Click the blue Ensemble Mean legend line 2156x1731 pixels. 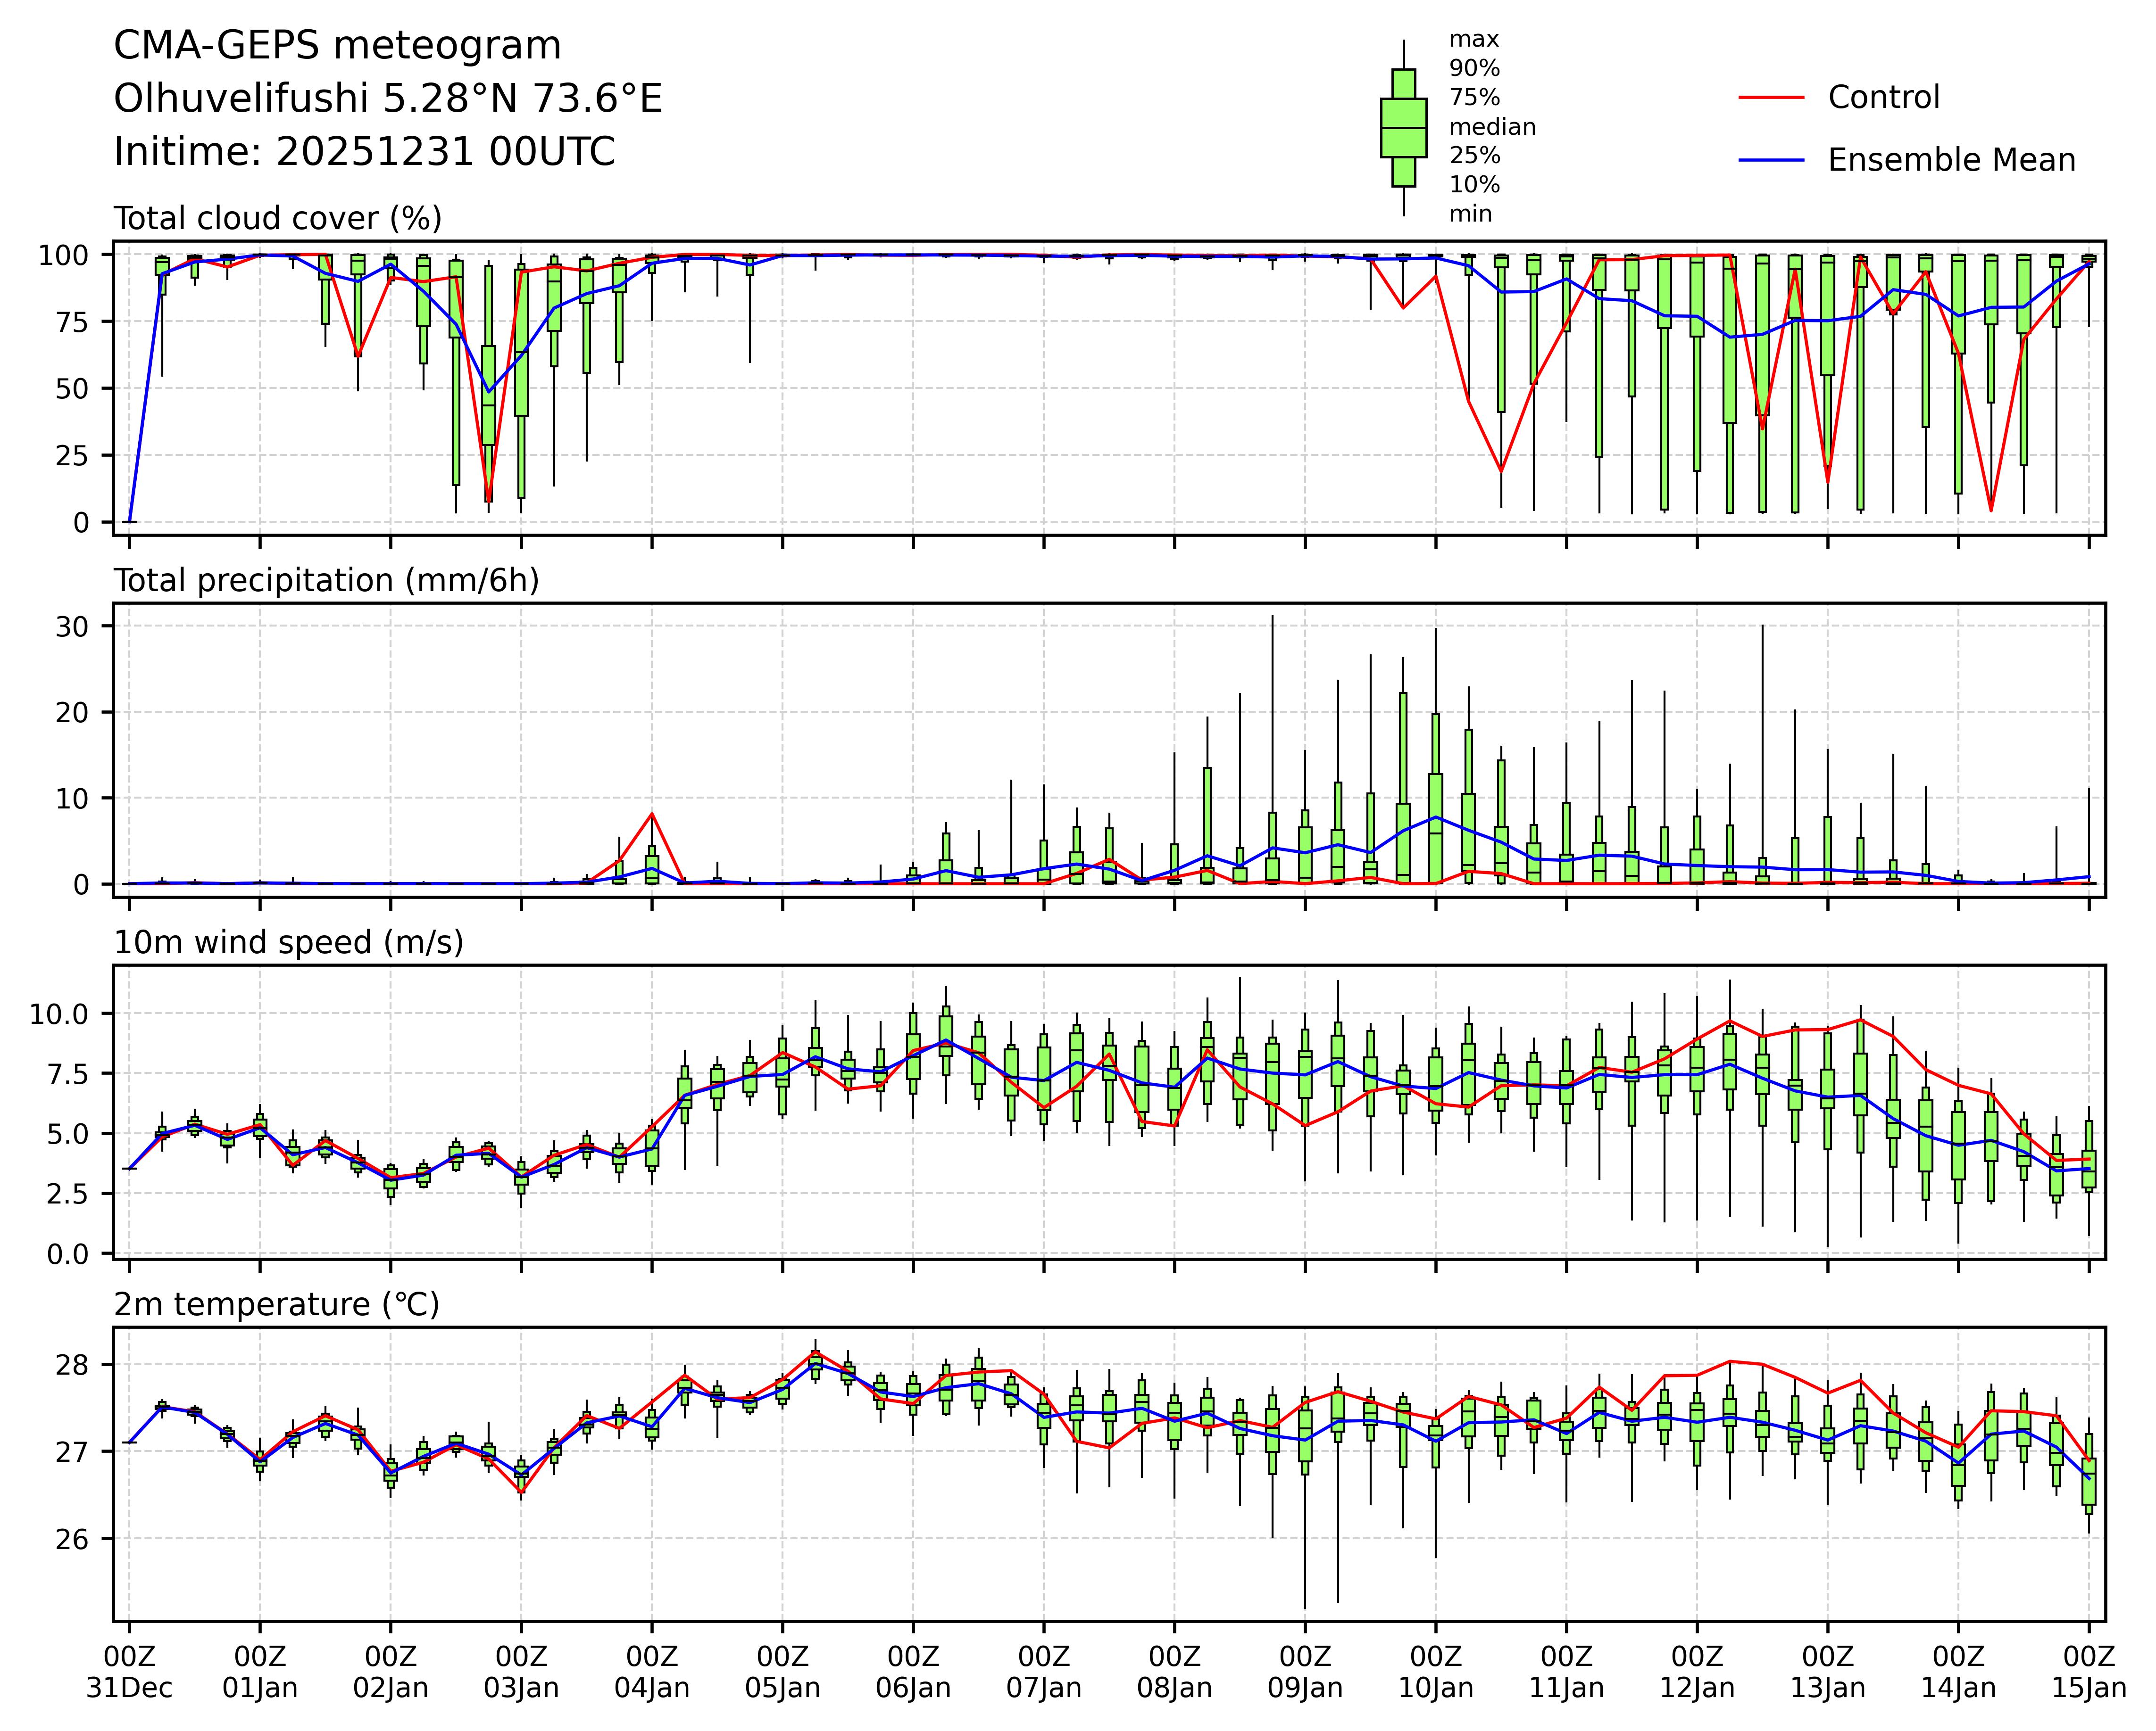[x=1771, y=160]
